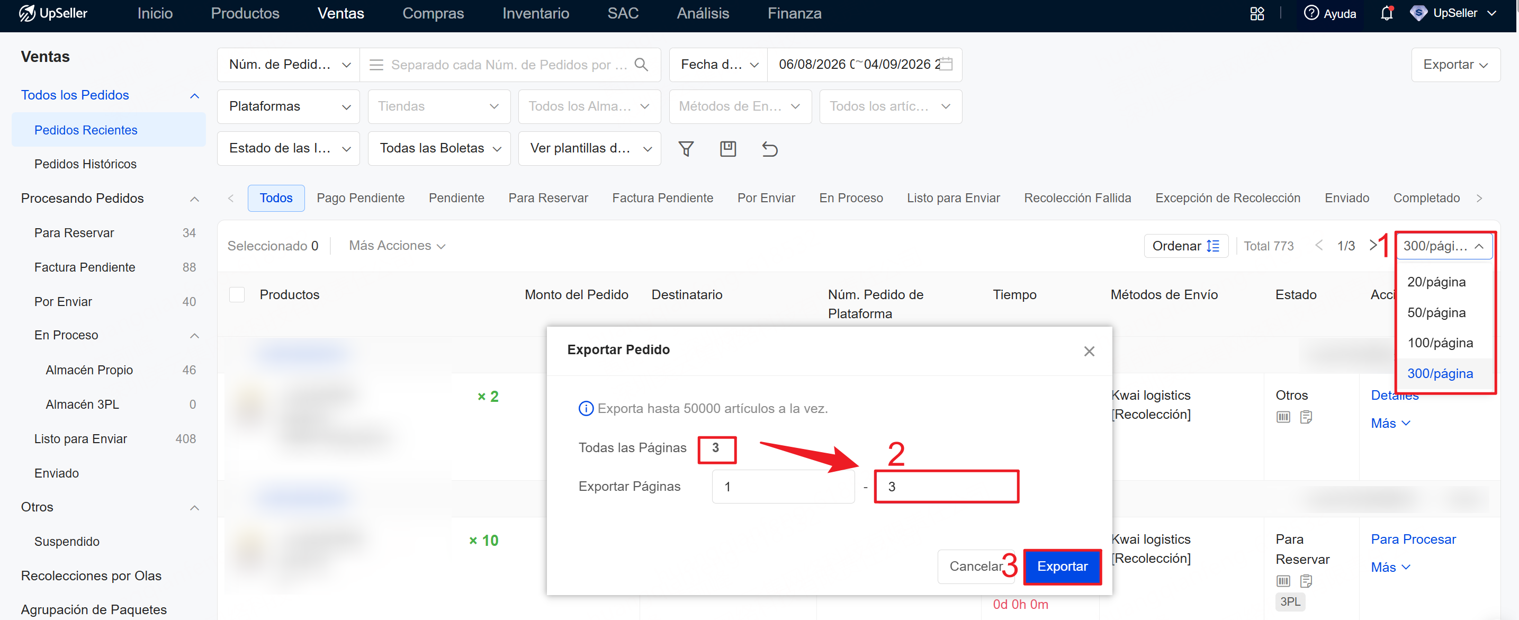The width and height of the screenshot is (1519, 620).
Task: Open the Todos los Almacenes dropdown
Action: (589, 106)
